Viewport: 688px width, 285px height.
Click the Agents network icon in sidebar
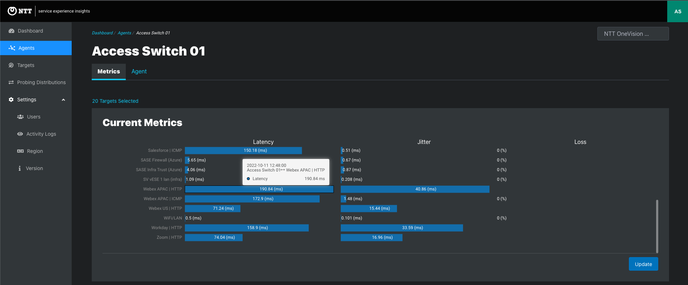tap(12, 48)
